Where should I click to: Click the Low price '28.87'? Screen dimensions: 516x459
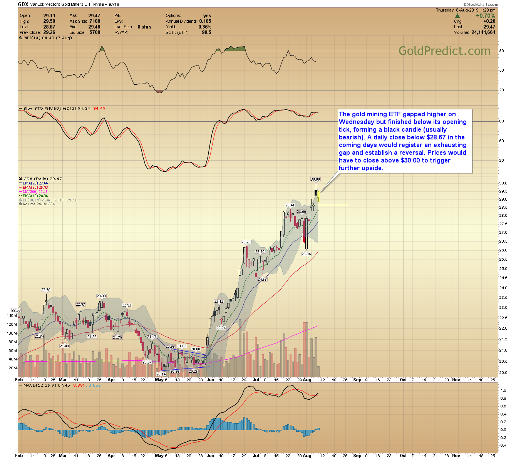point(49,27)
